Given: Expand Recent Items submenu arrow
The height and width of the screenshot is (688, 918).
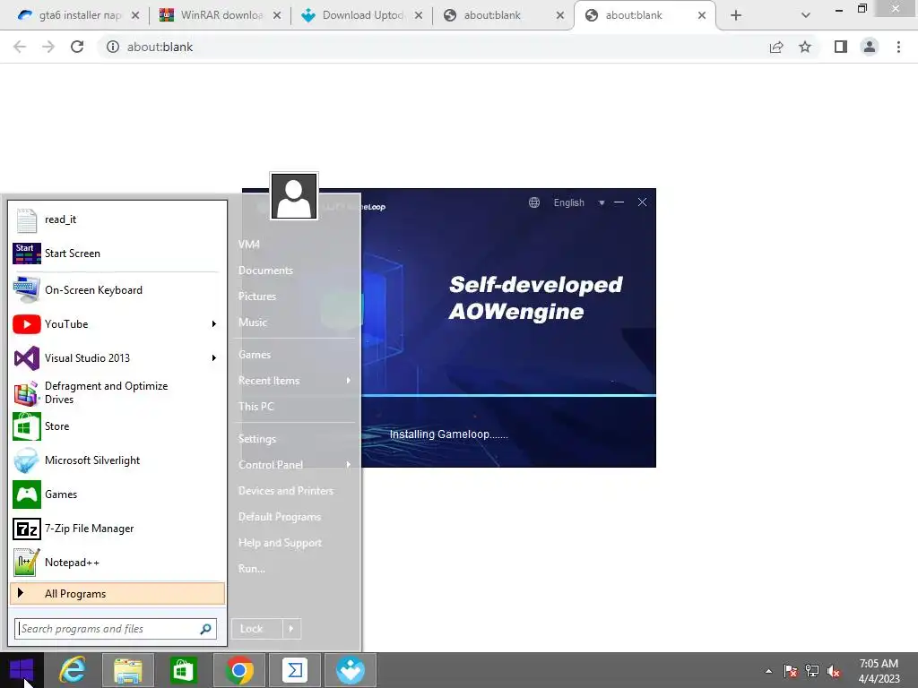Looking at the screenshot, I should (349, 380).
